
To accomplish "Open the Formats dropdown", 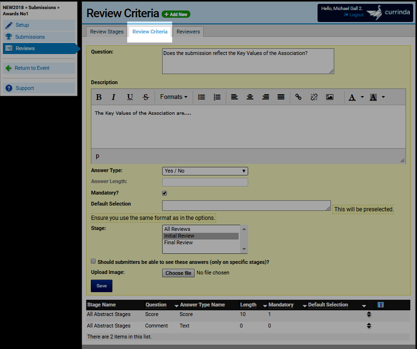I will point(174,97).
